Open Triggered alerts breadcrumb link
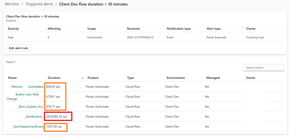289x136 pixels. (39, 4)
